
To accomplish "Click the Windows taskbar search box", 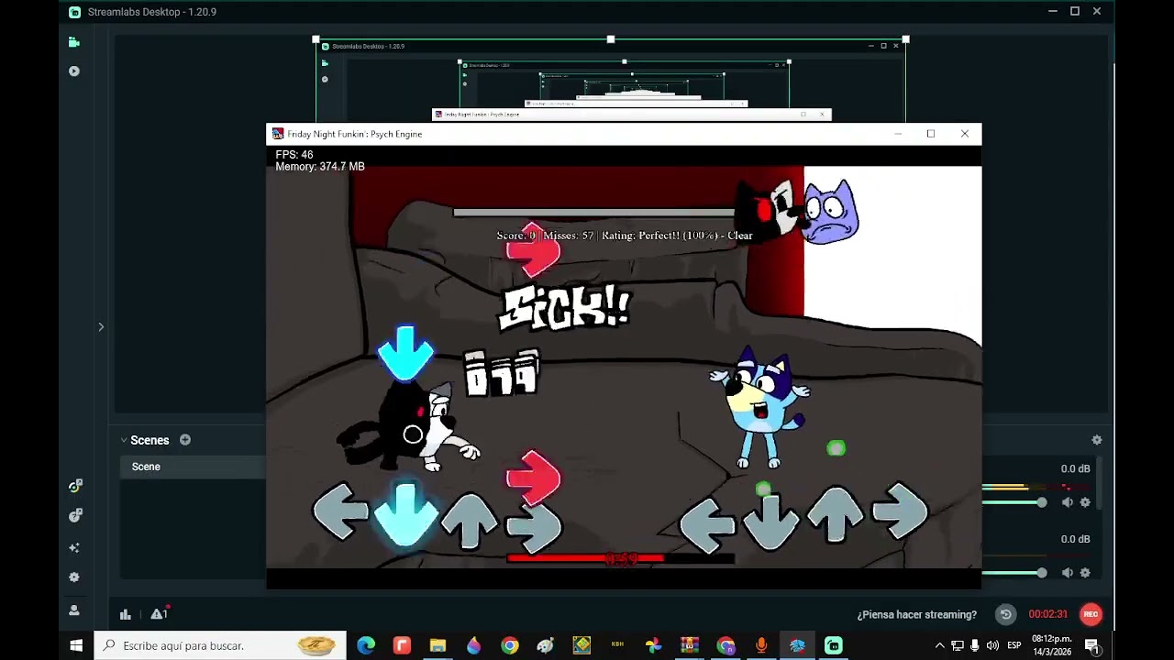I will click(x=220, y=645).
